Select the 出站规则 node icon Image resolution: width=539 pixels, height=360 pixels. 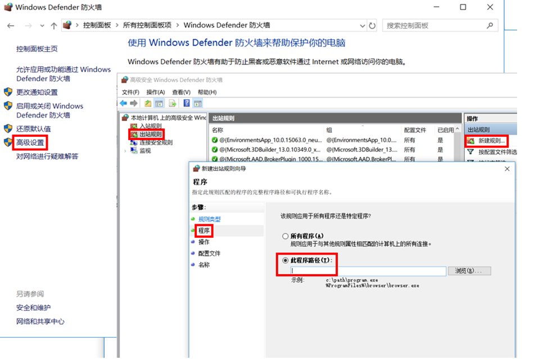[x=134, y=135]
